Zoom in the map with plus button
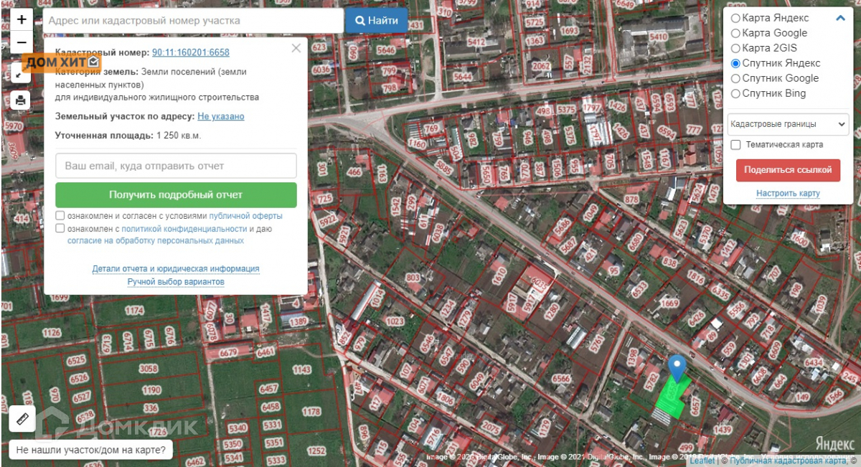Image resolution: width=861 pixels, height=467 pixels. (22, 20)
